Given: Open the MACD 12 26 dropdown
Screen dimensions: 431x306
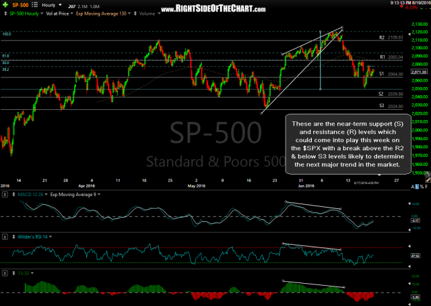Looking at the screenshot, I should 46,195.
